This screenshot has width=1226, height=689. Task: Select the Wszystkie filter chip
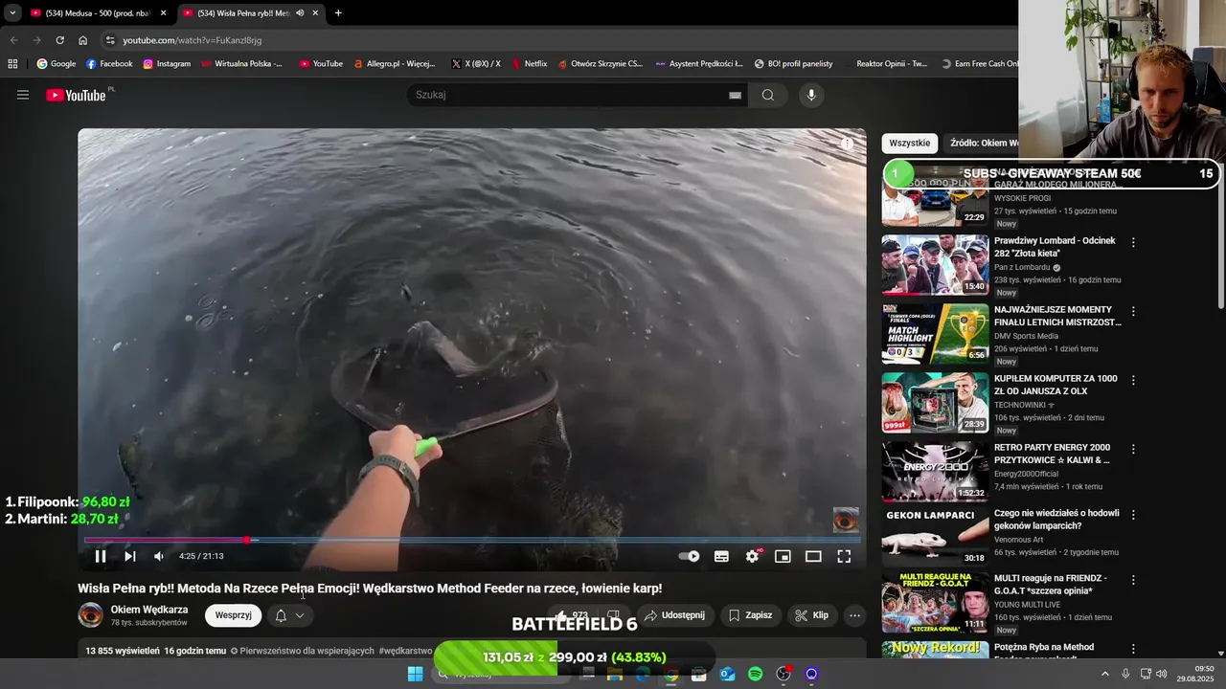(909, 143)
